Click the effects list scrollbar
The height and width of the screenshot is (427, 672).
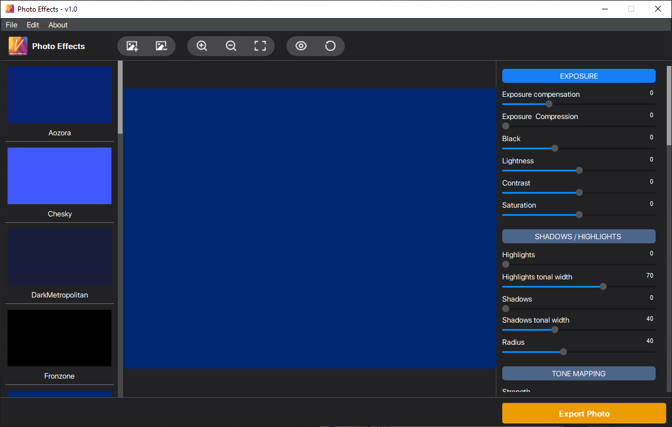coord(120,97)
